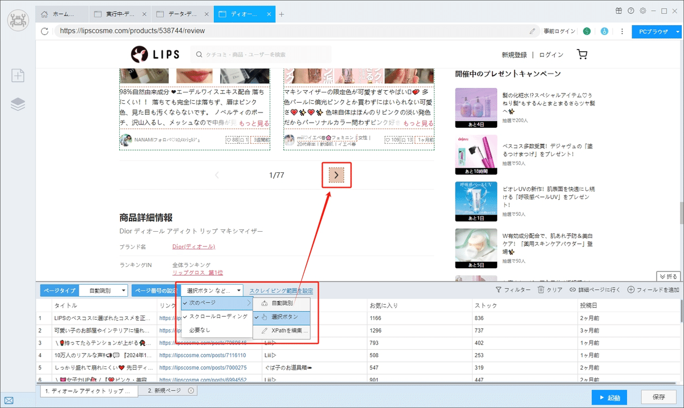Open 薬用スキンケアパウダー campaign thumbnail
684x408 pixels.
[475, 249]
